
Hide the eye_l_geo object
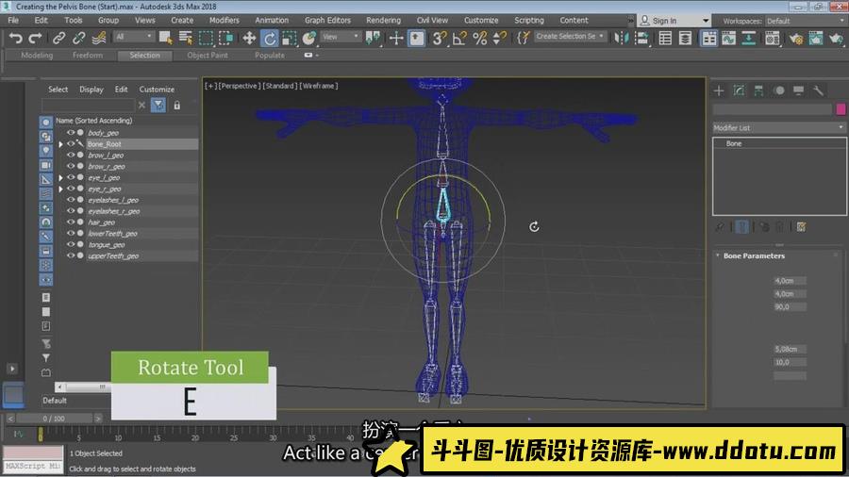coord(71,177)
